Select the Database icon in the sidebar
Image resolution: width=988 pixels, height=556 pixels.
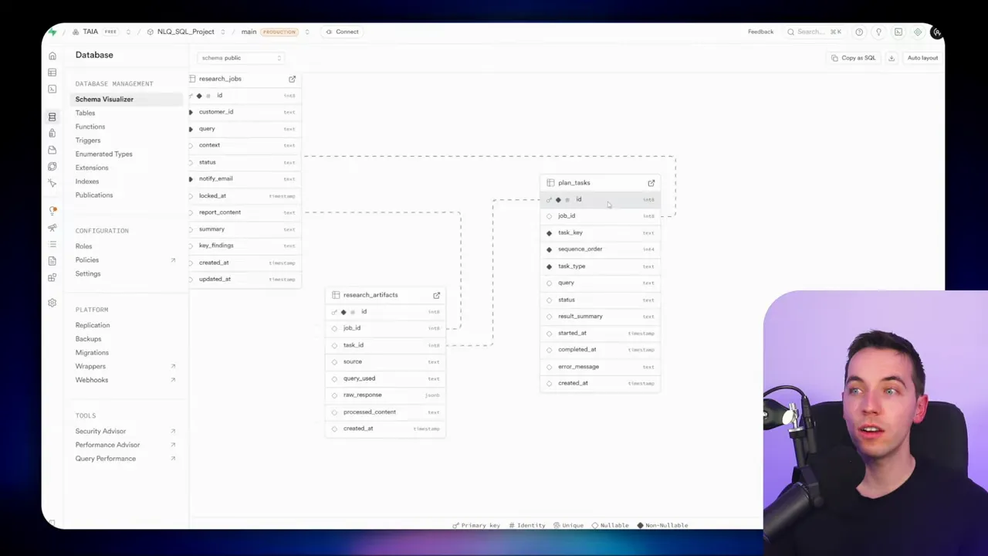(52, 116)
